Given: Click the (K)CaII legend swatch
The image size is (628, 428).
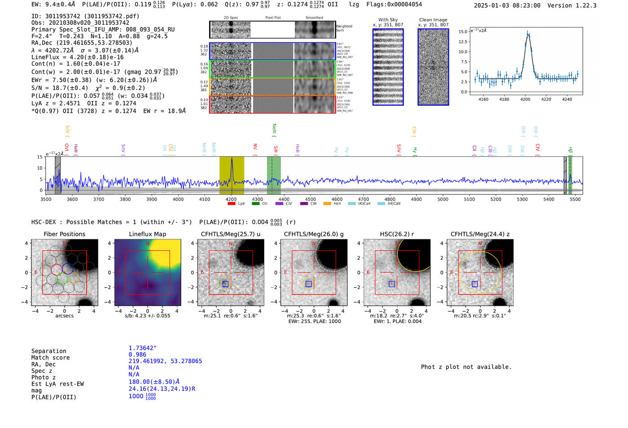Looking at the screenshot, I should [352, 203].
